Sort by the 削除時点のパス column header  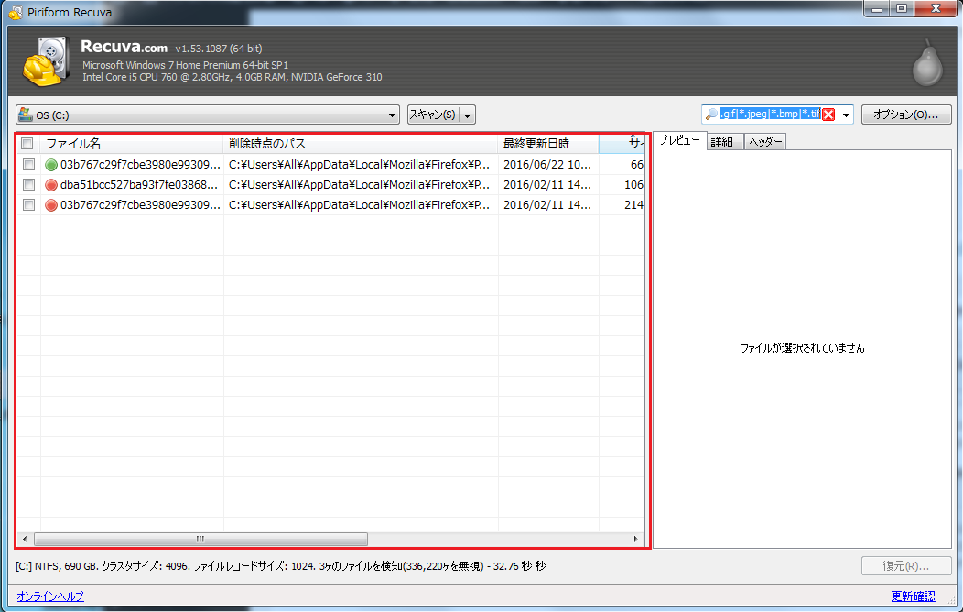[361, 144]
